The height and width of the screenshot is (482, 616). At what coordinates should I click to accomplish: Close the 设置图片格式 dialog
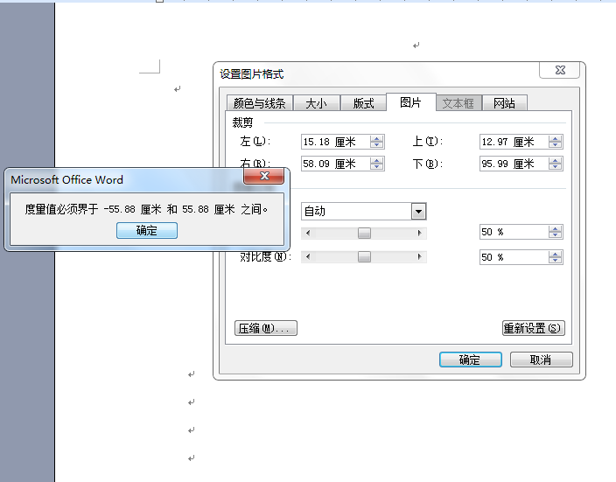tap(560, 70)
